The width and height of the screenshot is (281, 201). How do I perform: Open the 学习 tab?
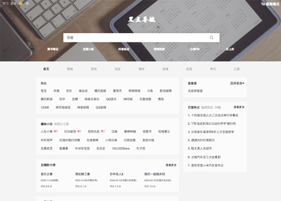(x=213, y=69)
